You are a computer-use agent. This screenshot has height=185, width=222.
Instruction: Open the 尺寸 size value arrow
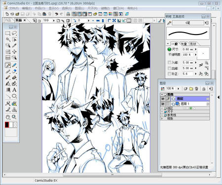click(196, 49)
